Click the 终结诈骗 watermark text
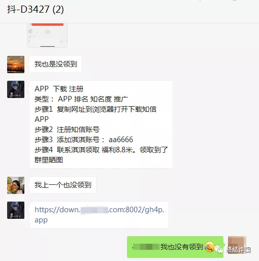This screenshot has width=259, height=261. (239, 250)
